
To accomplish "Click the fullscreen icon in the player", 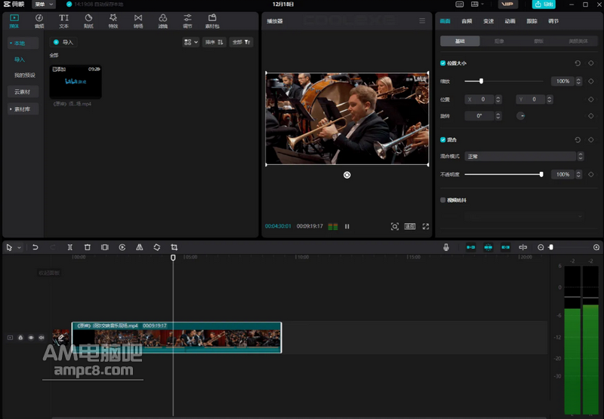I will (426, 226).
